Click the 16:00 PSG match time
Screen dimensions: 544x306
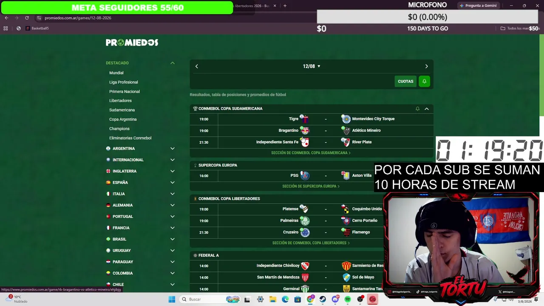click(204, 176)
